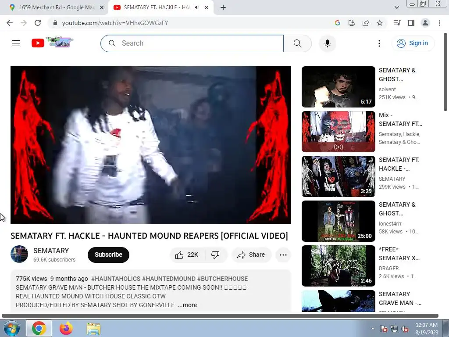Close the YouTube tab

click(207, 8)
